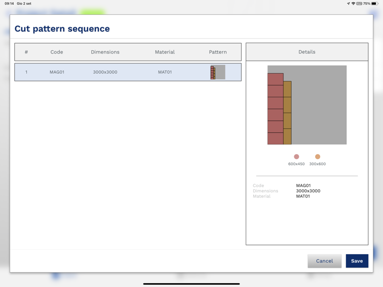Tap the location arrow status icon

(x=349, y=3)
